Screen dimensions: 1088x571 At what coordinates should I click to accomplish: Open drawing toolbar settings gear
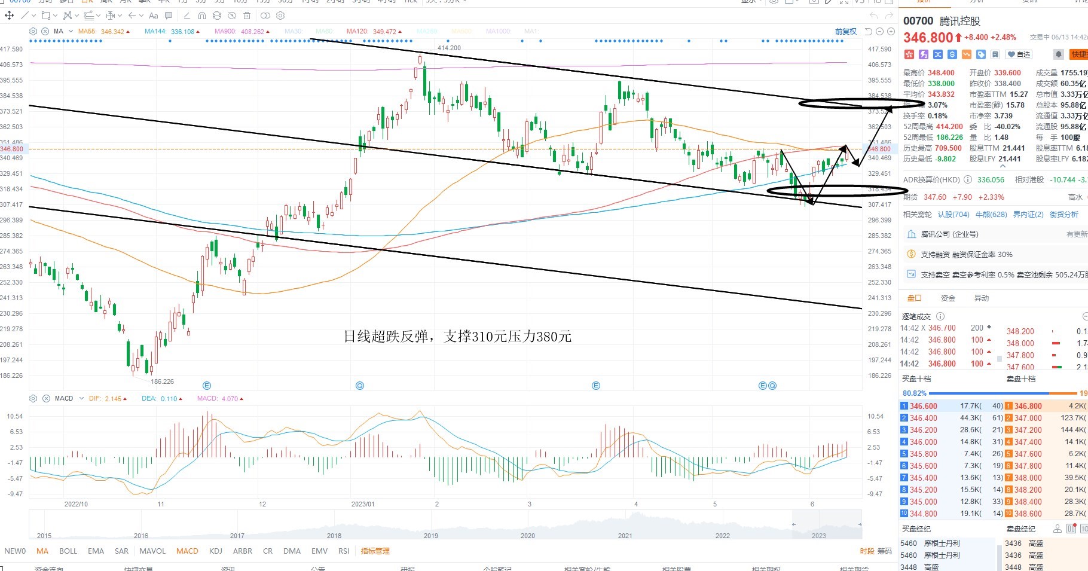[280, 16]
